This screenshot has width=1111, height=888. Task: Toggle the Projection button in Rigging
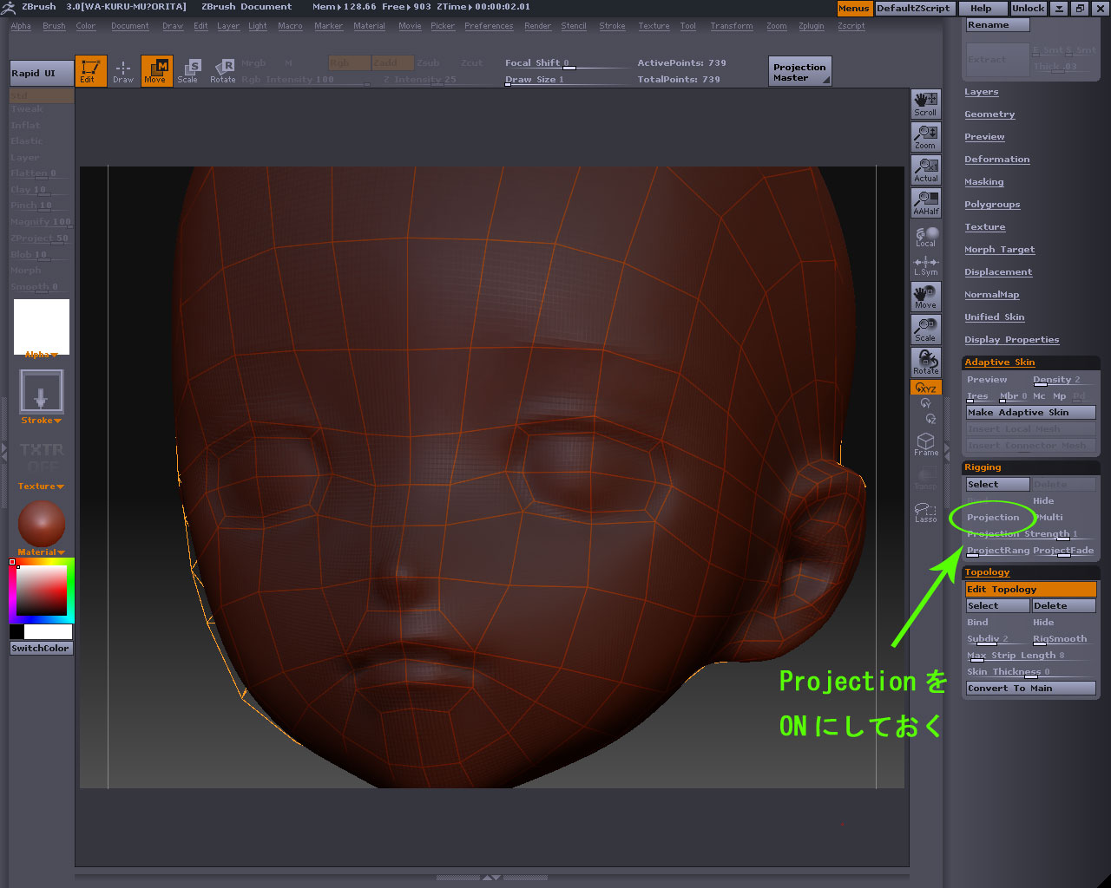coord(993,518)
